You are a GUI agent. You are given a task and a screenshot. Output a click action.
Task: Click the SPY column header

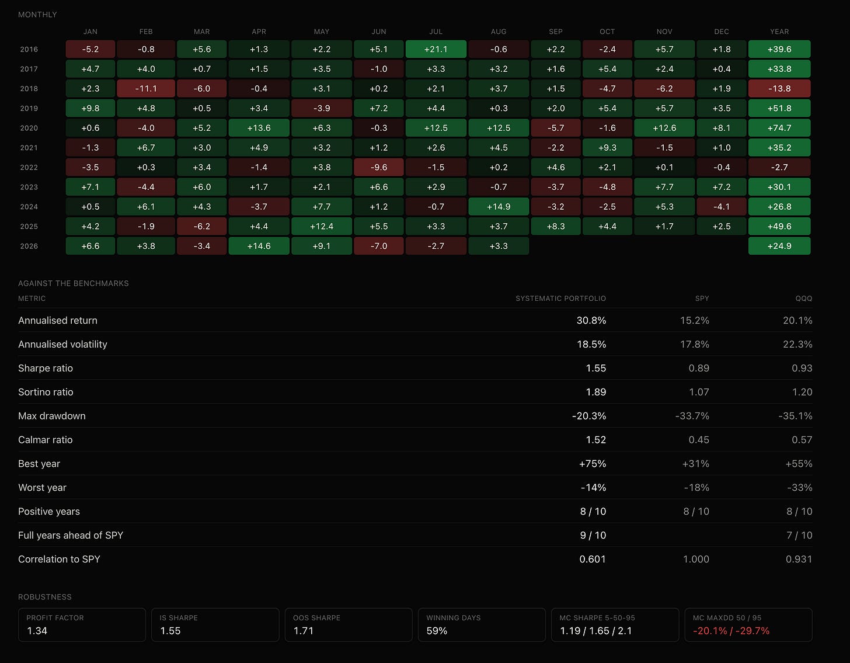point(702,298)
